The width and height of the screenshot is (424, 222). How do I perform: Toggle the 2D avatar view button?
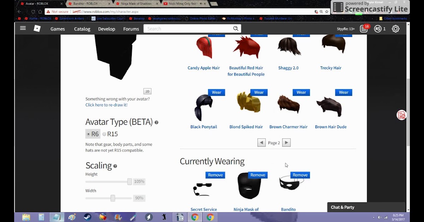(147, 92)
